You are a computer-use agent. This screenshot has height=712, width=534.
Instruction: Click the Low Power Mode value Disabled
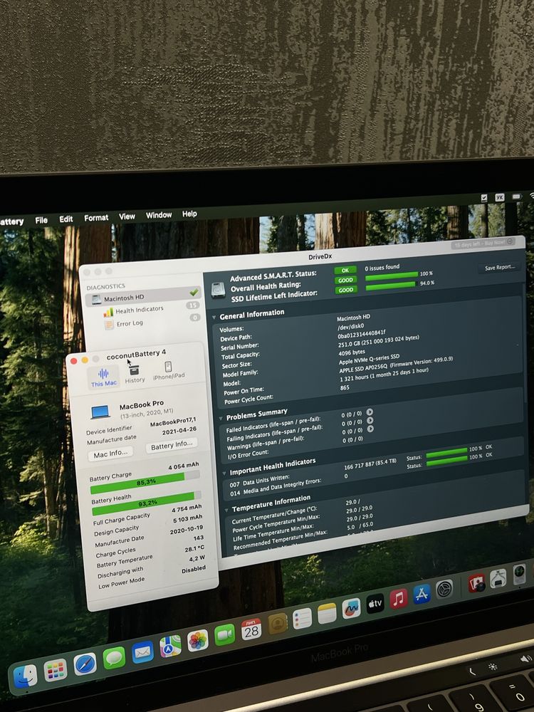pos(194,570)
